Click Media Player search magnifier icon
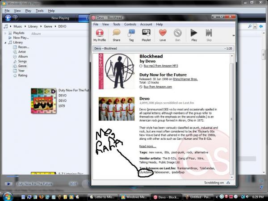This screenshot has height=201, width=268. pos(250,26)
